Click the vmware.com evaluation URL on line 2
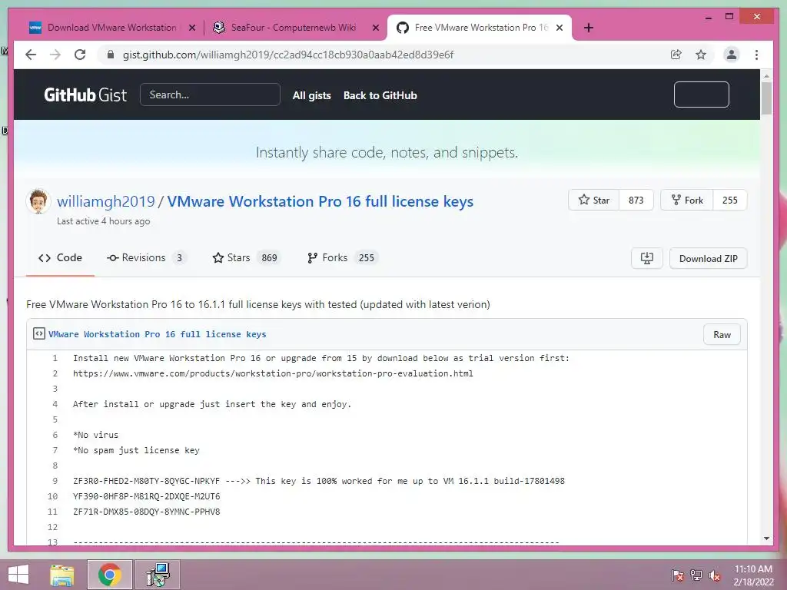 click(273, 373)
